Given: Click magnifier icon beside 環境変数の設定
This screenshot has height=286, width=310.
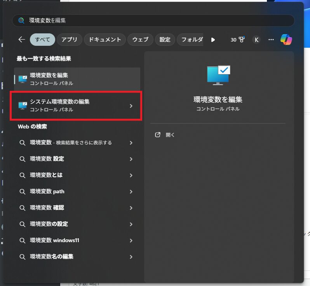Looking at the screenshot, I should [23, 224].
